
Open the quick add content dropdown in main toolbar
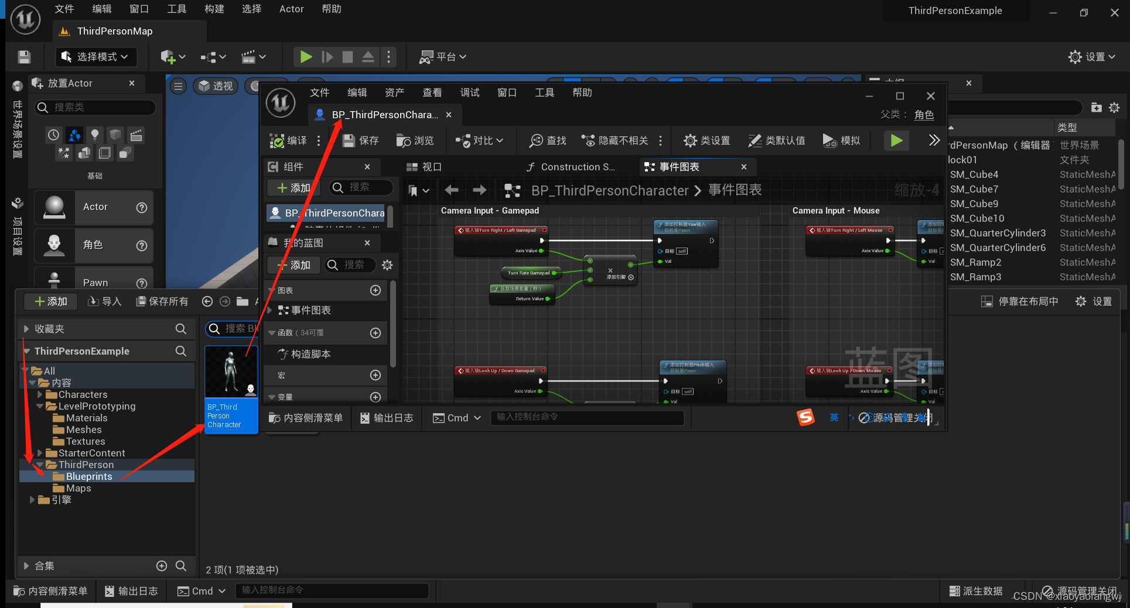coord(173,57)
